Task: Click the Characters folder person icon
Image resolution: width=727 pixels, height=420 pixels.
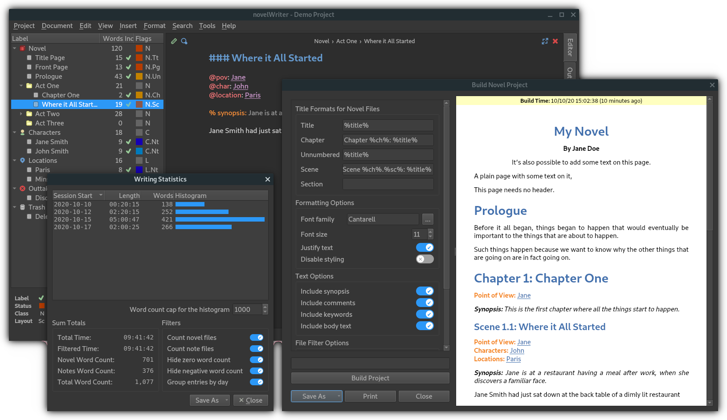Action: (x=23, y=133)
